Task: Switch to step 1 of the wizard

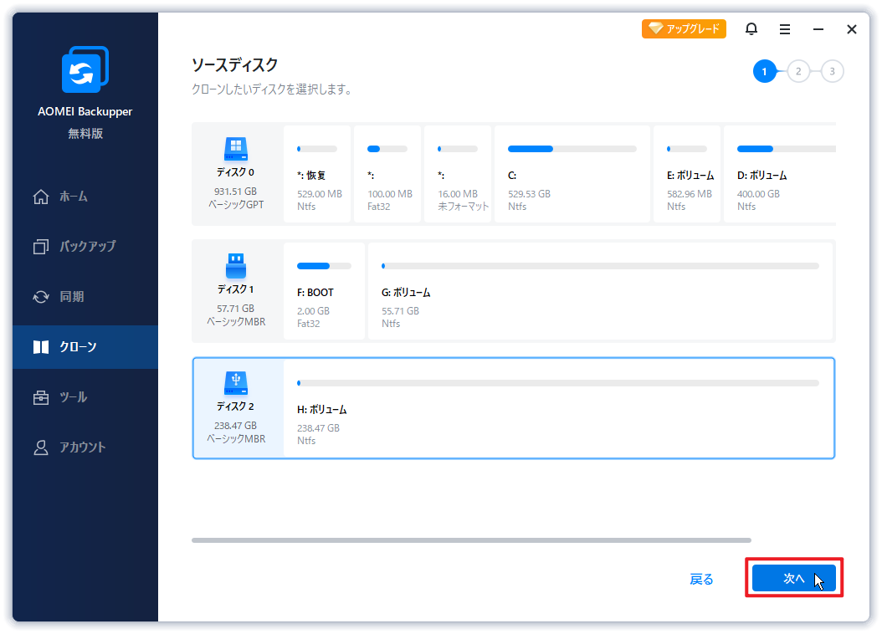Action: coord(764,71)
